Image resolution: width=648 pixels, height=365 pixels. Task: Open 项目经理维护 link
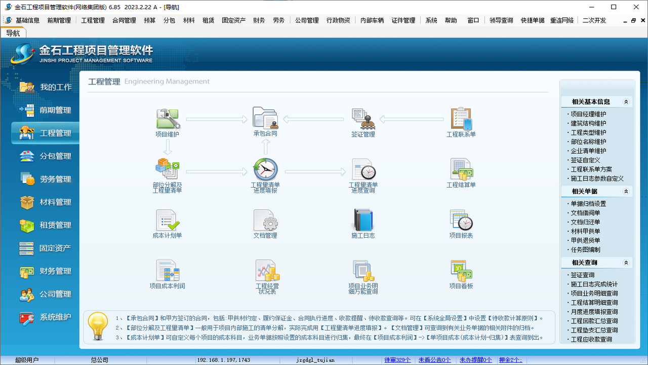tap(588, 115)
